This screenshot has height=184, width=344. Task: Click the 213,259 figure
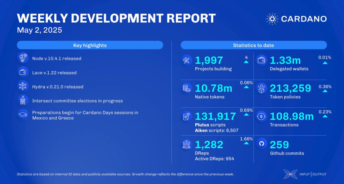(x=291, y=88)
